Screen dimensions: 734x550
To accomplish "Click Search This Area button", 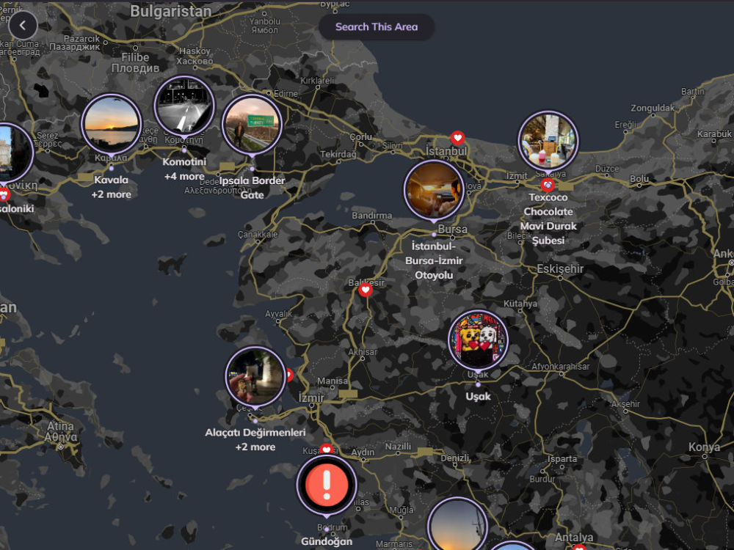I will pyautogui.click(x=377, y=26).
